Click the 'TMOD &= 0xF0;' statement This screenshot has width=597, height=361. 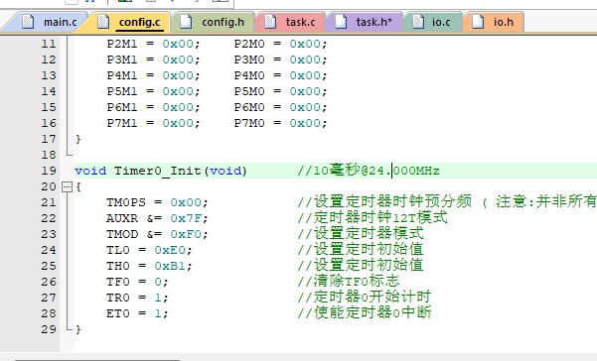pyautogui.click(x=157, y=234)
